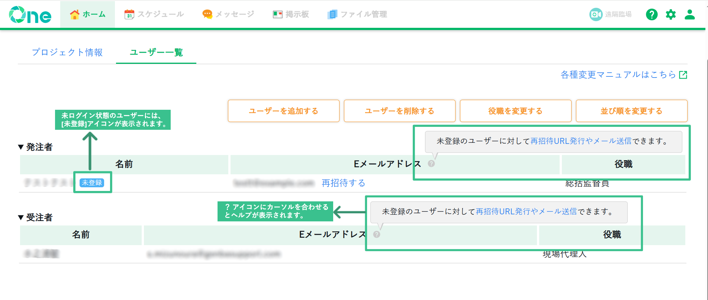Switch to プロジェクト情報 tab
Screen dimensions: 708x300
[x=67, y=52]
